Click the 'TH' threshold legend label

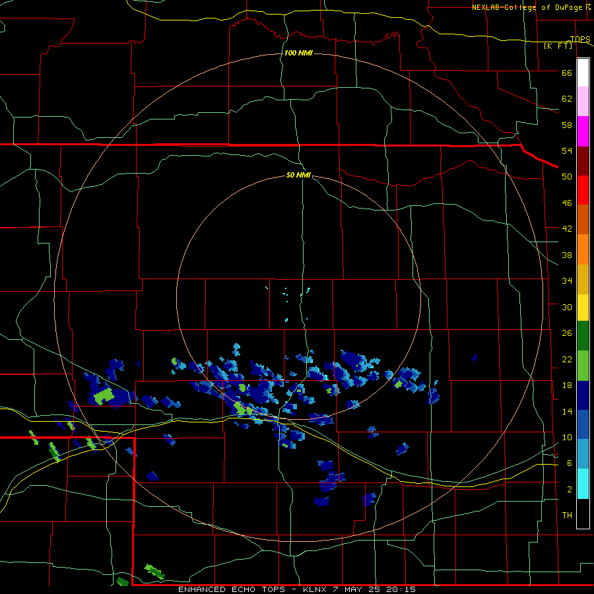[x=567, y=515]
